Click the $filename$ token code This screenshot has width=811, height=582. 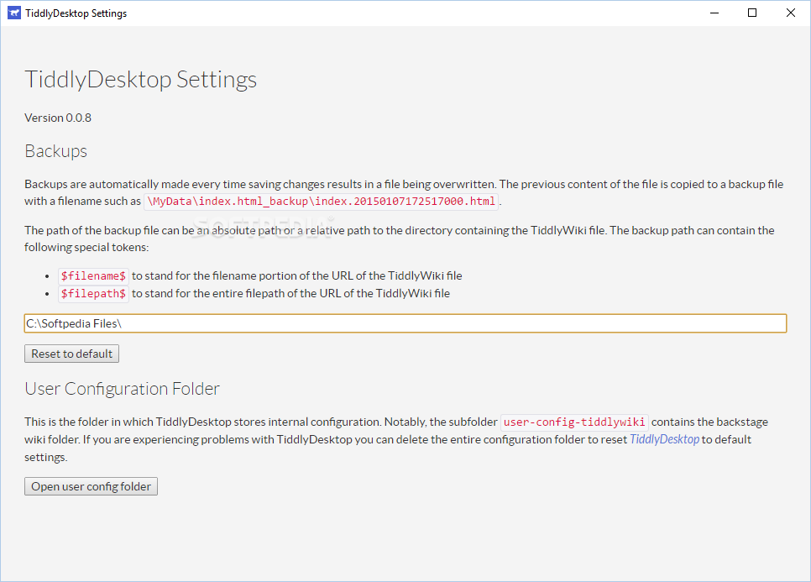click(94, 275)
